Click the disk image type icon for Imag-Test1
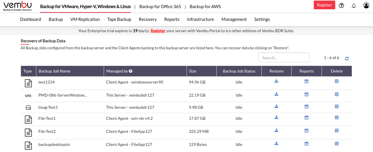The height and width of the screenshot is (152, 373). click(28, 108)
